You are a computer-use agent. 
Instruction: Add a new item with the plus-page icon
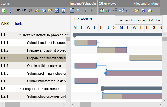(x=4, y=10)
